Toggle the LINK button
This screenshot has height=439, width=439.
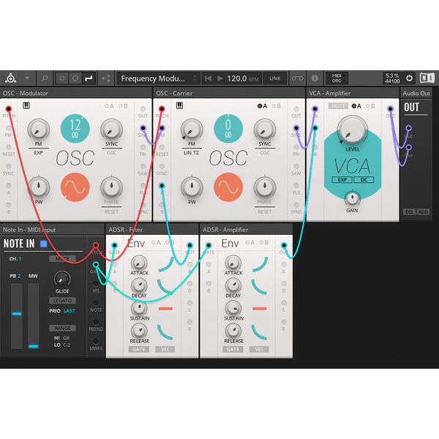pos(275,78)
